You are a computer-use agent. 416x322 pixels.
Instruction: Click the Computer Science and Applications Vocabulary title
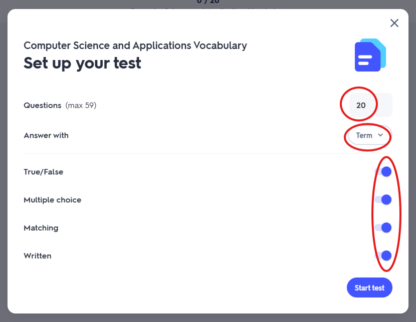pos(135,45)
